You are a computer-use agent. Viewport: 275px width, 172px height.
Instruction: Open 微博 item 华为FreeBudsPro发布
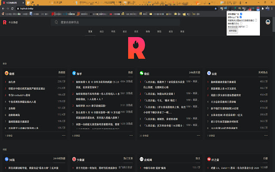click(x=19, y=95)
